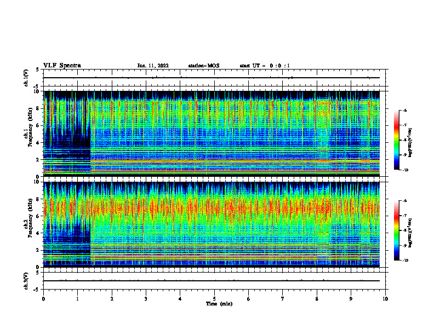Click the time axis tick label "1"

[77, 299]
